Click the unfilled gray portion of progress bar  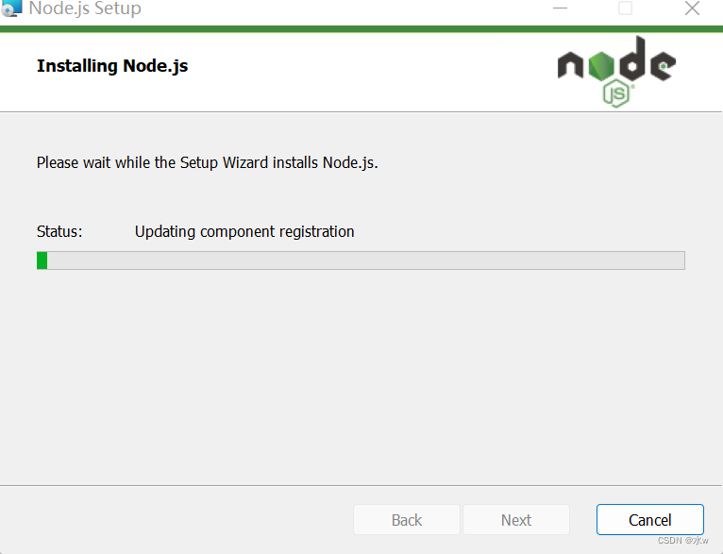pyautogui.click(x=378, y=260)
